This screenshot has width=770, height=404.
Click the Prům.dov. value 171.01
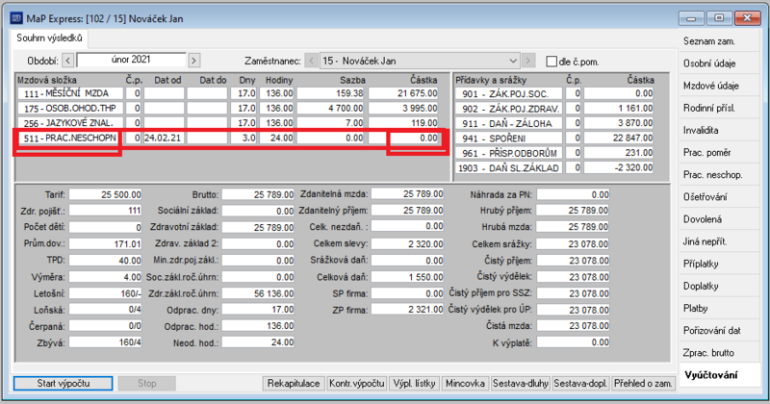pyautogui.click(x=105, y=244)
